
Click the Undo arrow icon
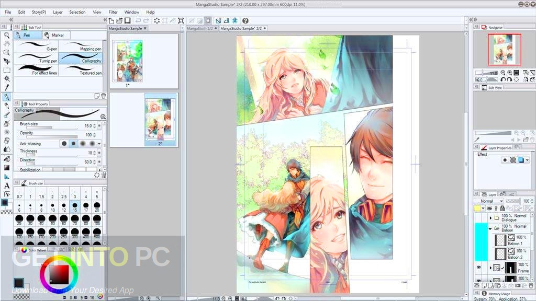[x=138, y=21]
